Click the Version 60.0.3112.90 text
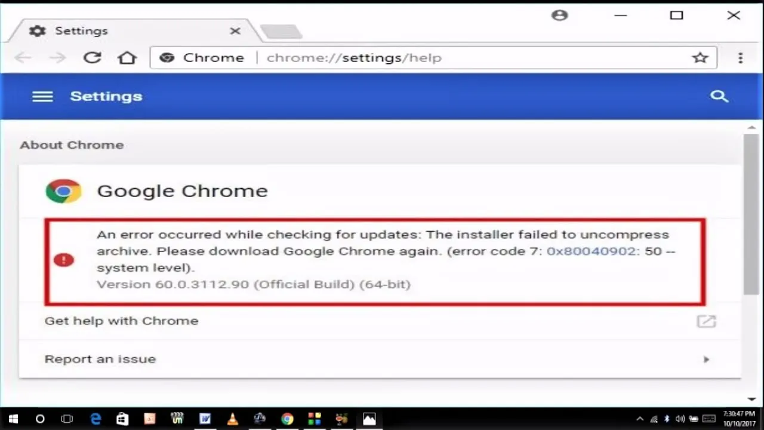This screenshot has height=430, width=764. pyautogui.click(x=254, y=284)
